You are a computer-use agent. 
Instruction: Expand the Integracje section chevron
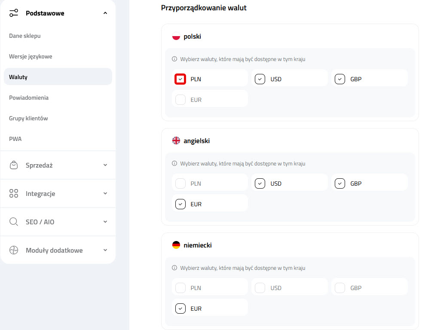pyautogui.click(x=105, y=193)
